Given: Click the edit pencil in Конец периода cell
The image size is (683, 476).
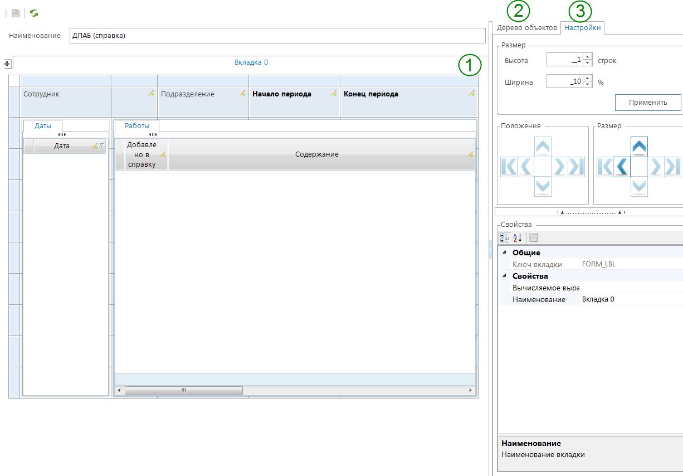Looking at the screenshot, I should (472, 94).
